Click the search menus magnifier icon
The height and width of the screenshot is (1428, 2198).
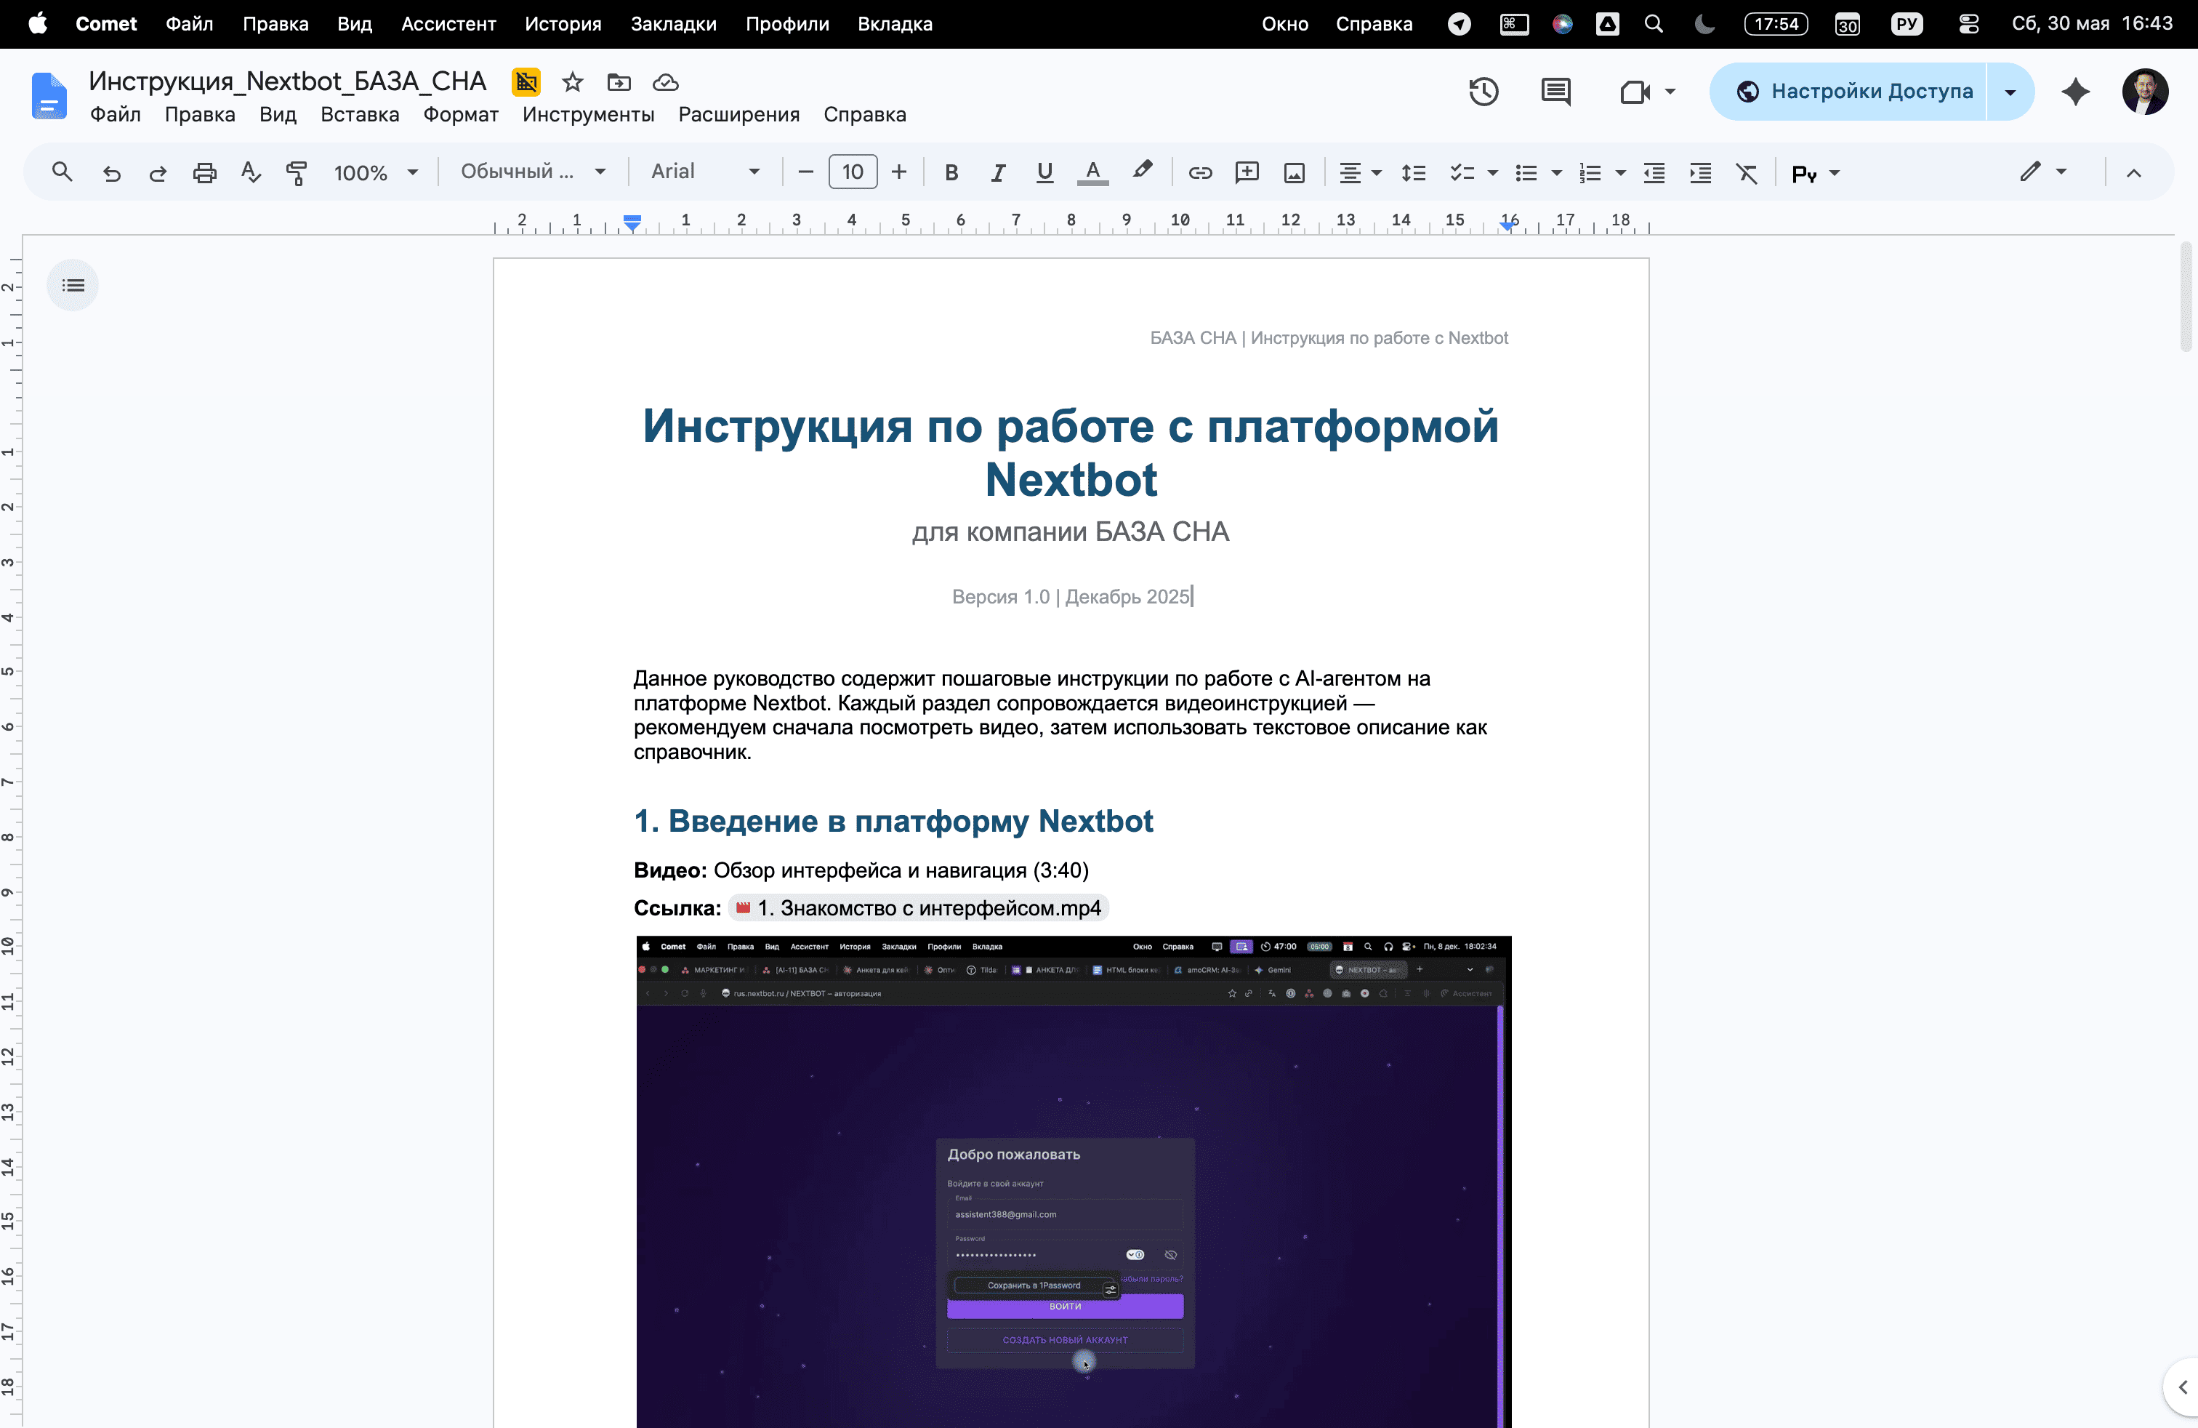tap(62, 172)
